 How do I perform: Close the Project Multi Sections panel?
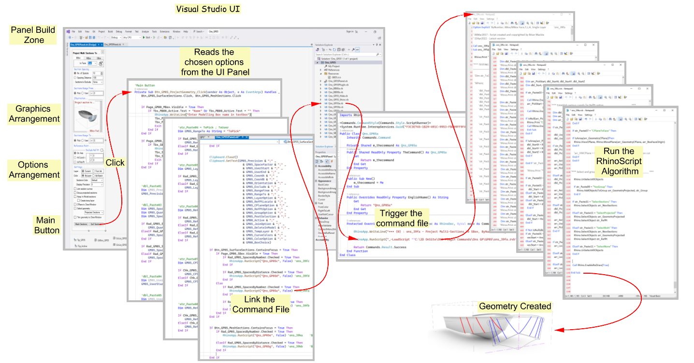coord(102,52)
